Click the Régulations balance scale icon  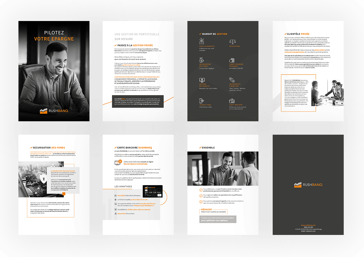[232, 42]
